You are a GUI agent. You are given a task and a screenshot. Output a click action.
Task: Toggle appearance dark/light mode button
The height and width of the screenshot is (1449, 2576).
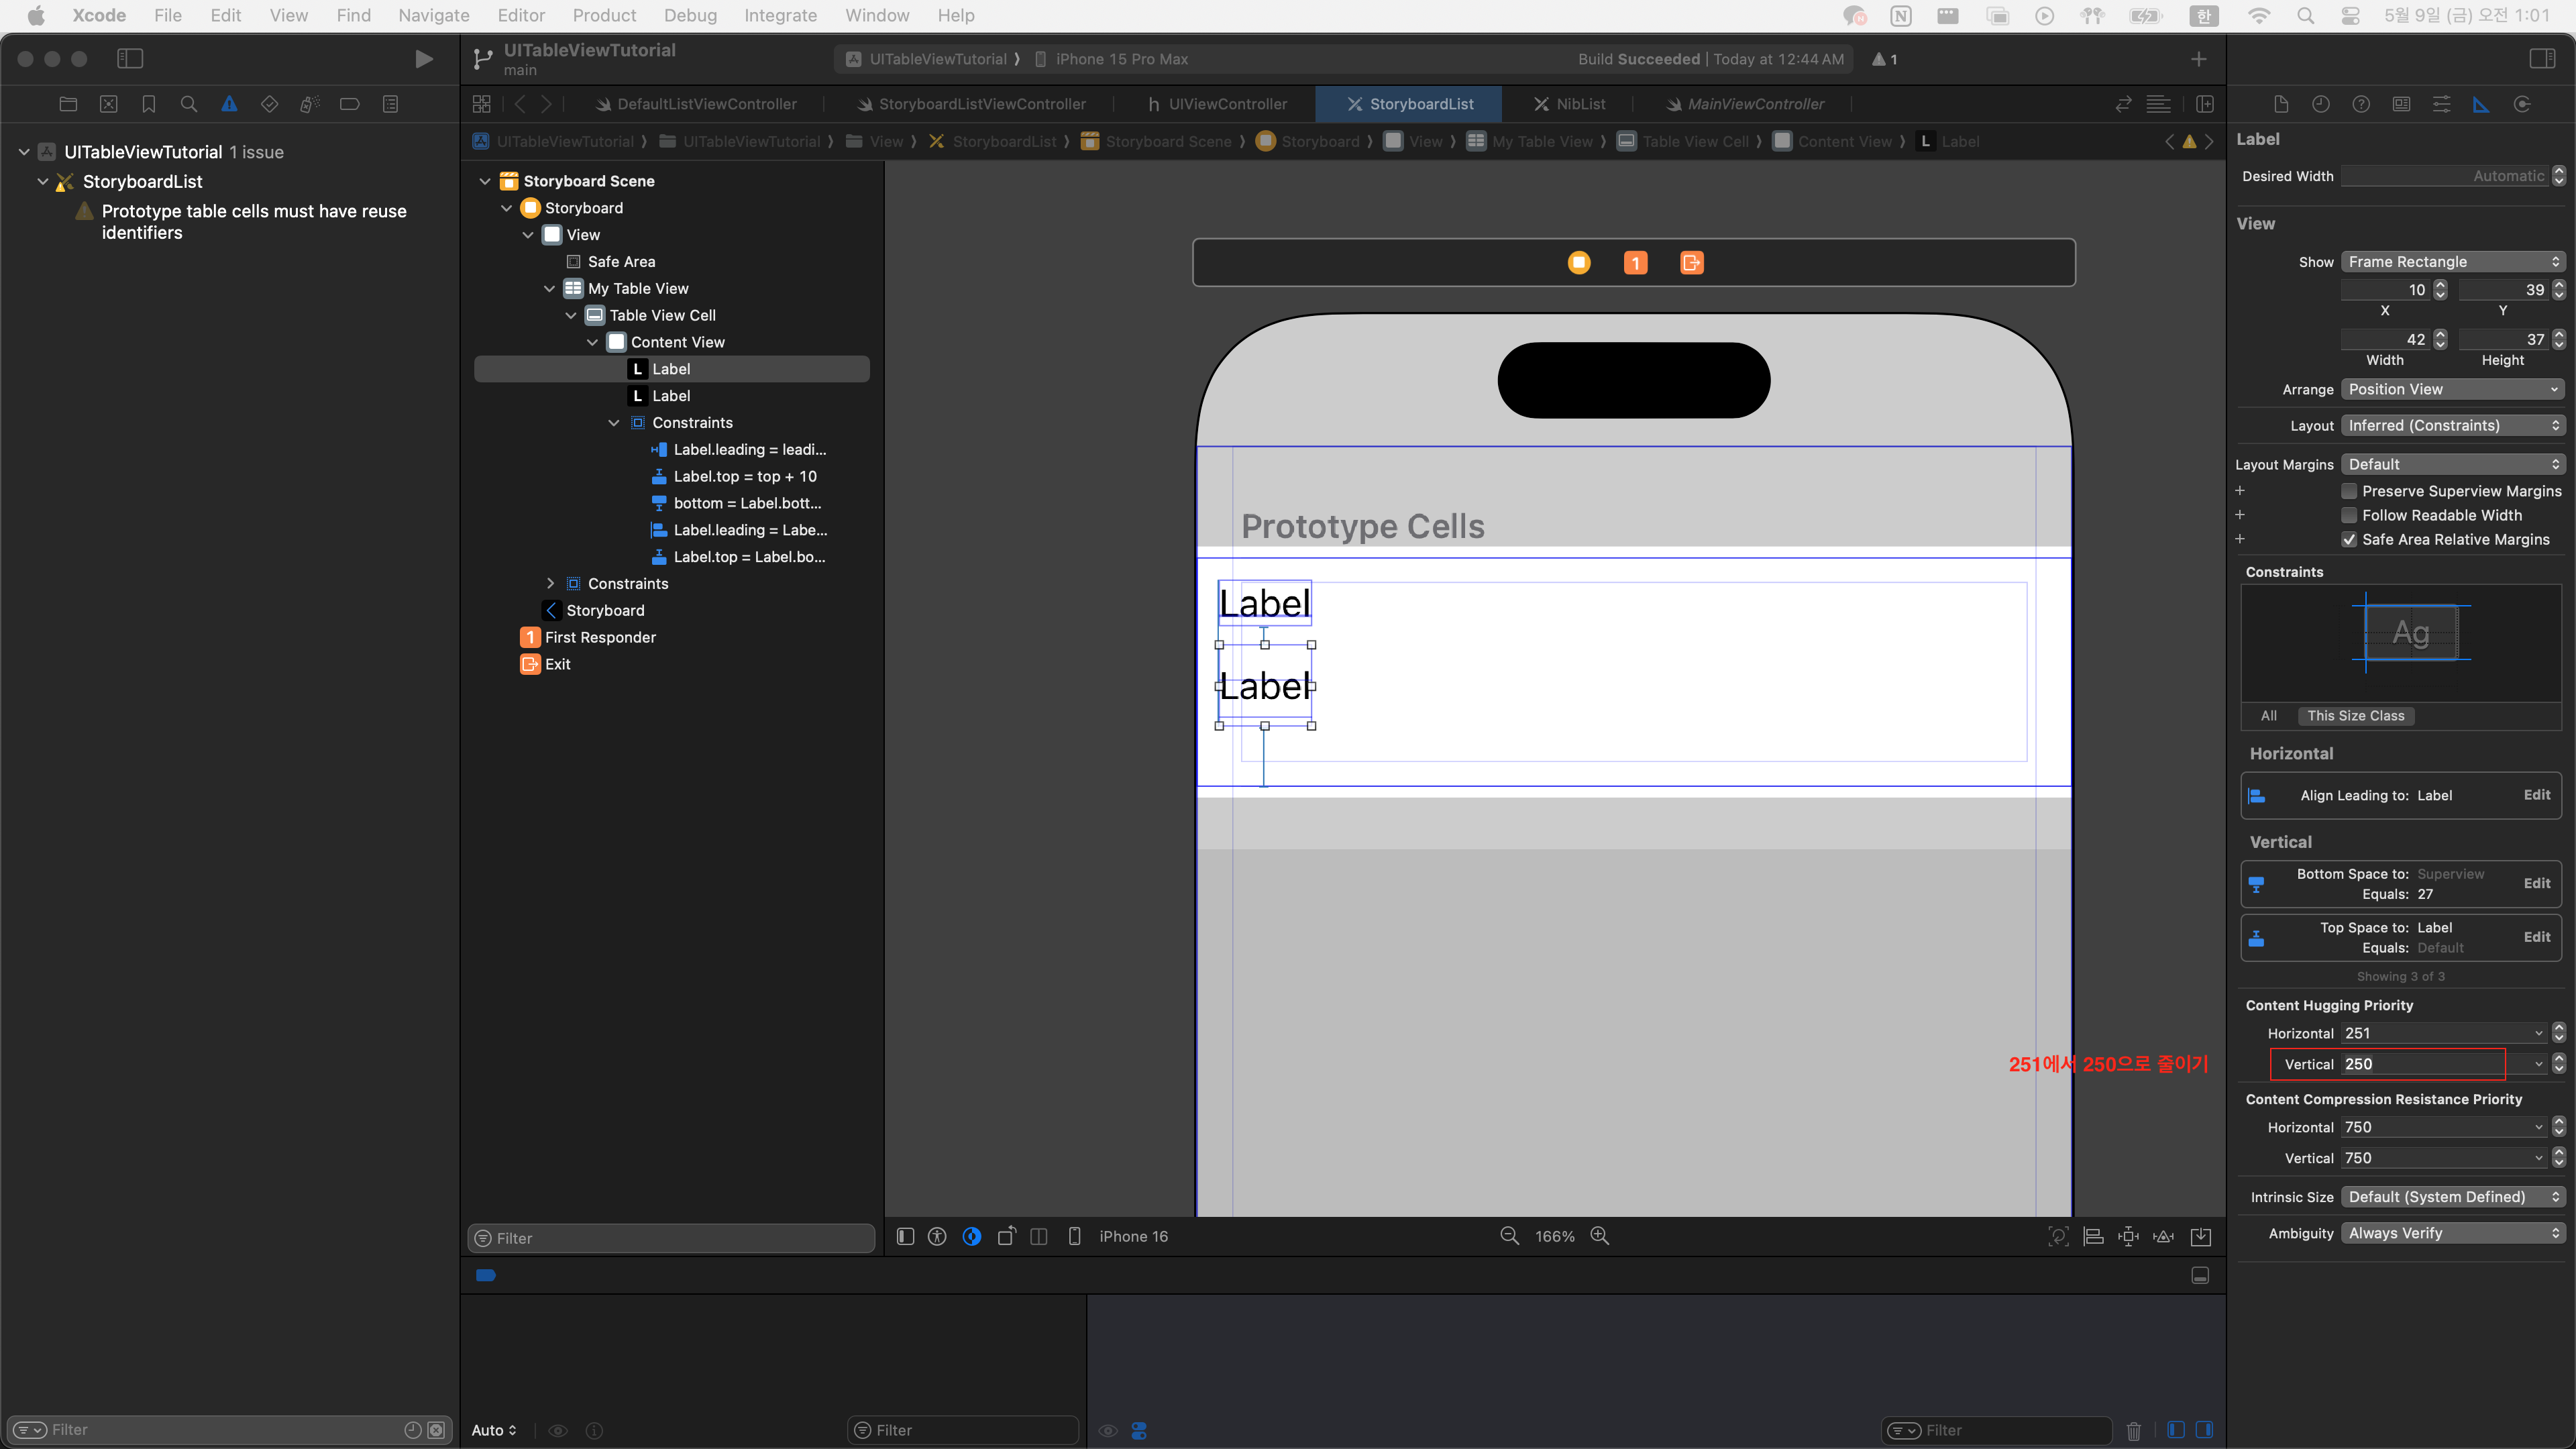pyautogui.click(x=972, y=1236)
